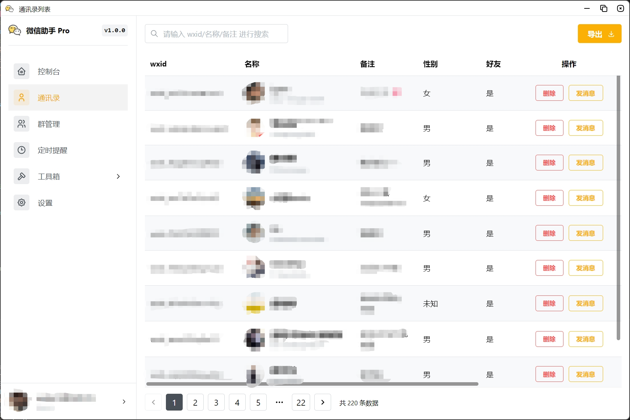Click the clock icon for 定时提醒

click(x=21, y=150)
